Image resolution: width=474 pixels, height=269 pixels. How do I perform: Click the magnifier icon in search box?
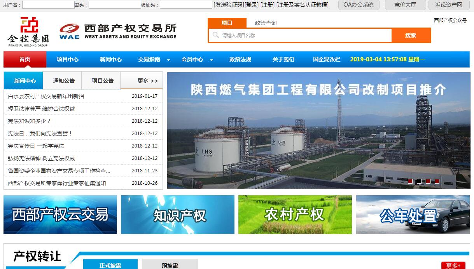coord(215,35)
